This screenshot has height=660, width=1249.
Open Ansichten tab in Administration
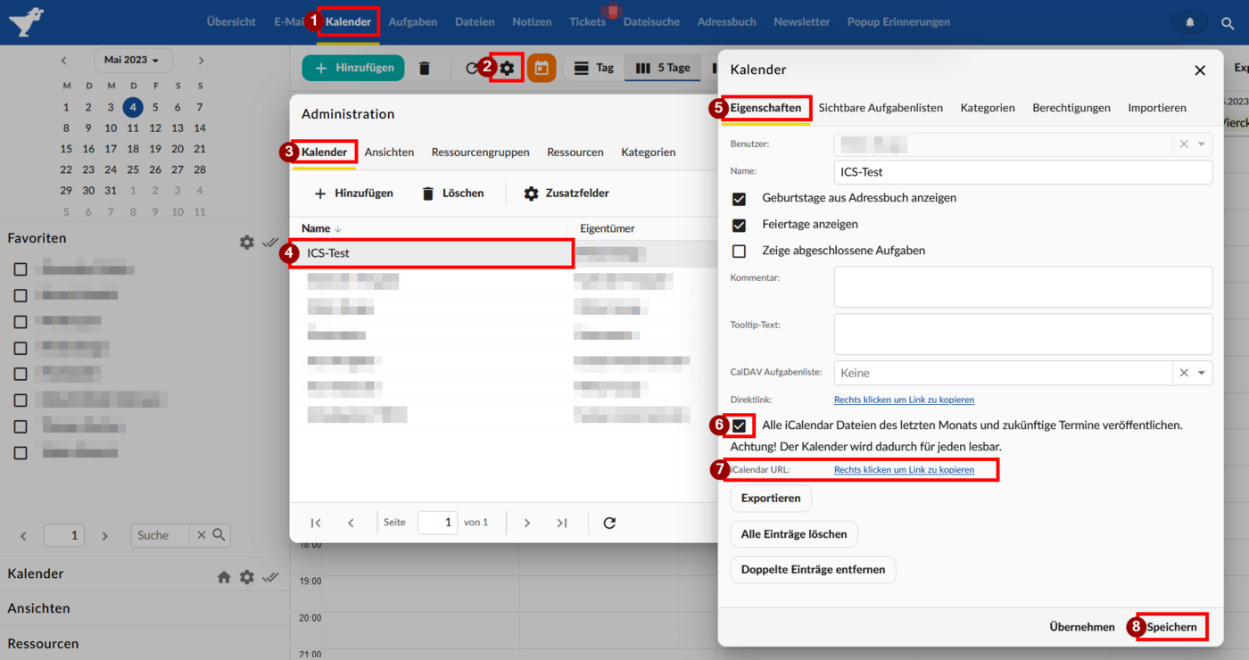coord(389,152)
